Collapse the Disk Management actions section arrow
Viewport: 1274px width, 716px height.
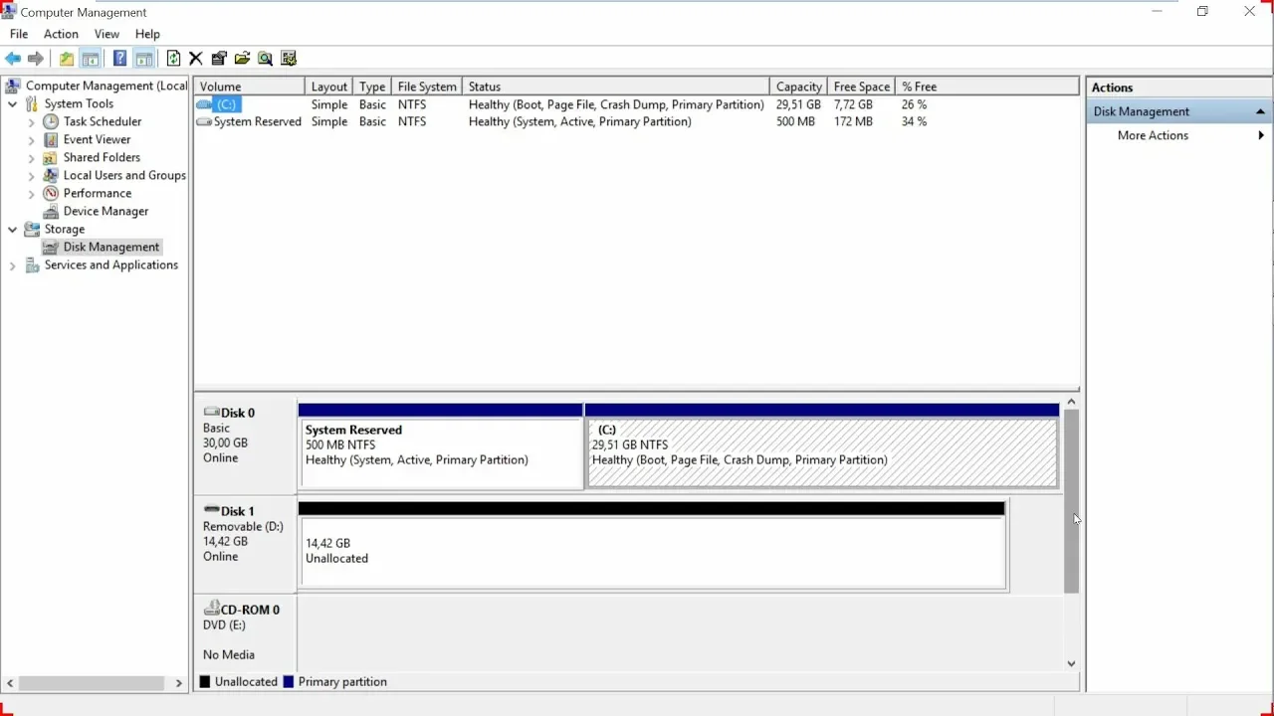coord(1260,111)
